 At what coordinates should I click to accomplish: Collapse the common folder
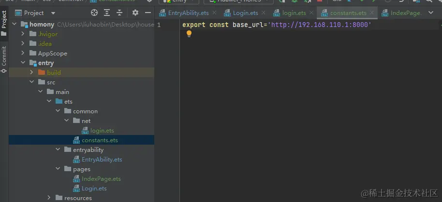(x=58, y=111)
